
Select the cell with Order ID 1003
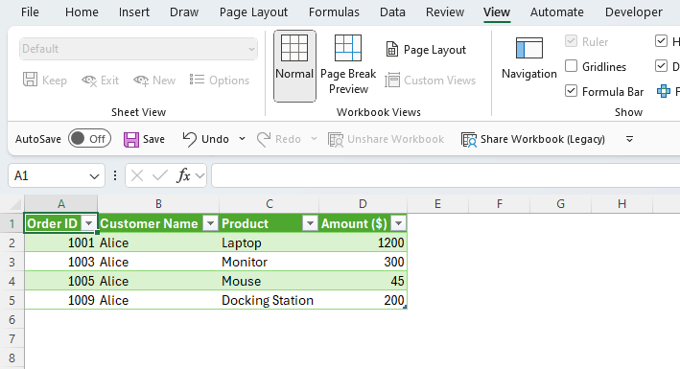(61, 262)
